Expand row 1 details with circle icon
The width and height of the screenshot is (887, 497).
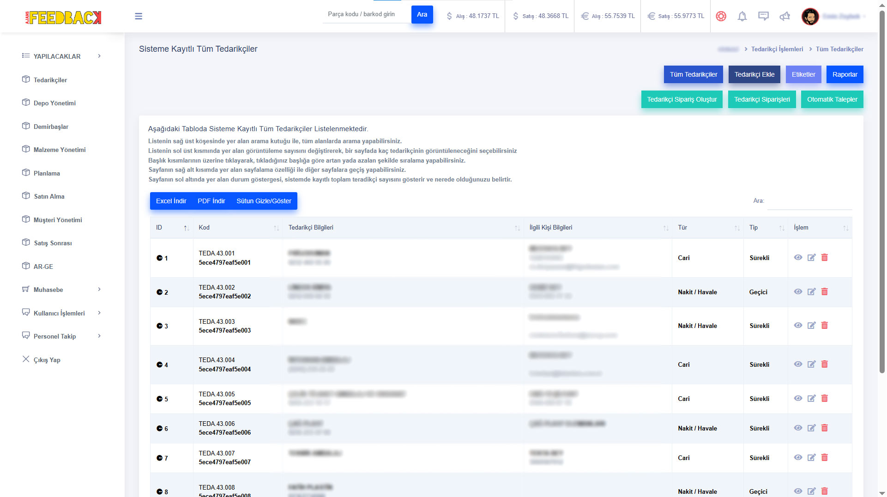click(x=159, y=258)
